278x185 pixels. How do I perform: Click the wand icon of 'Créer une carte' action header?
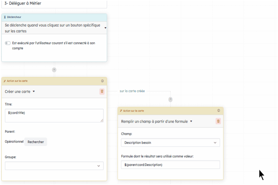point(5,81)
